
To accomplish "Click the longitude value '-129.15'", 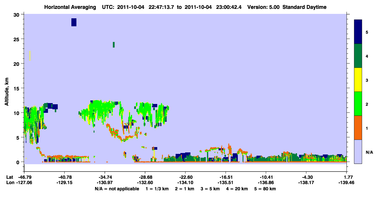I will point(65,183).
